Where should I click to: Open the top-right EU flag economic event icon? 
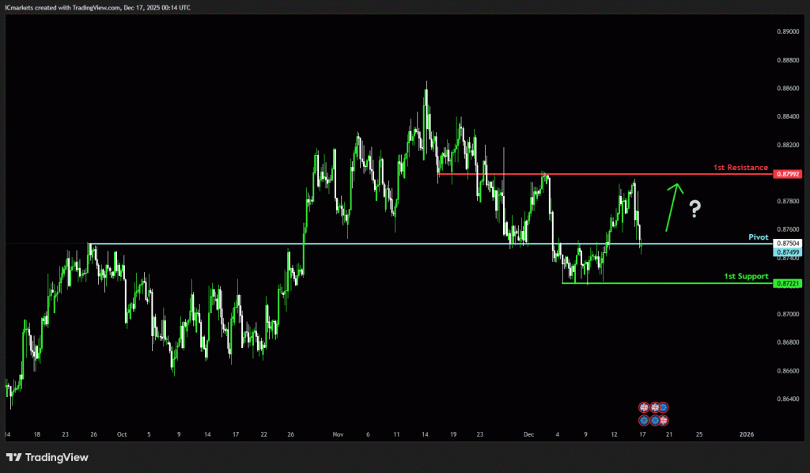pos(664,407)
